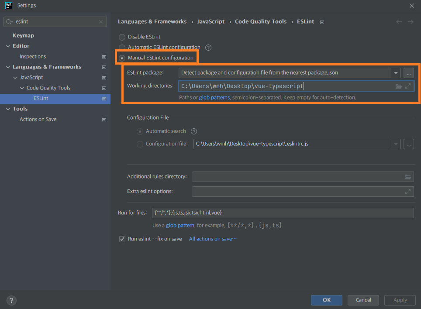Collapse the Editor tree node
Screen dimensions: 421x309
(x=8, y=46)
